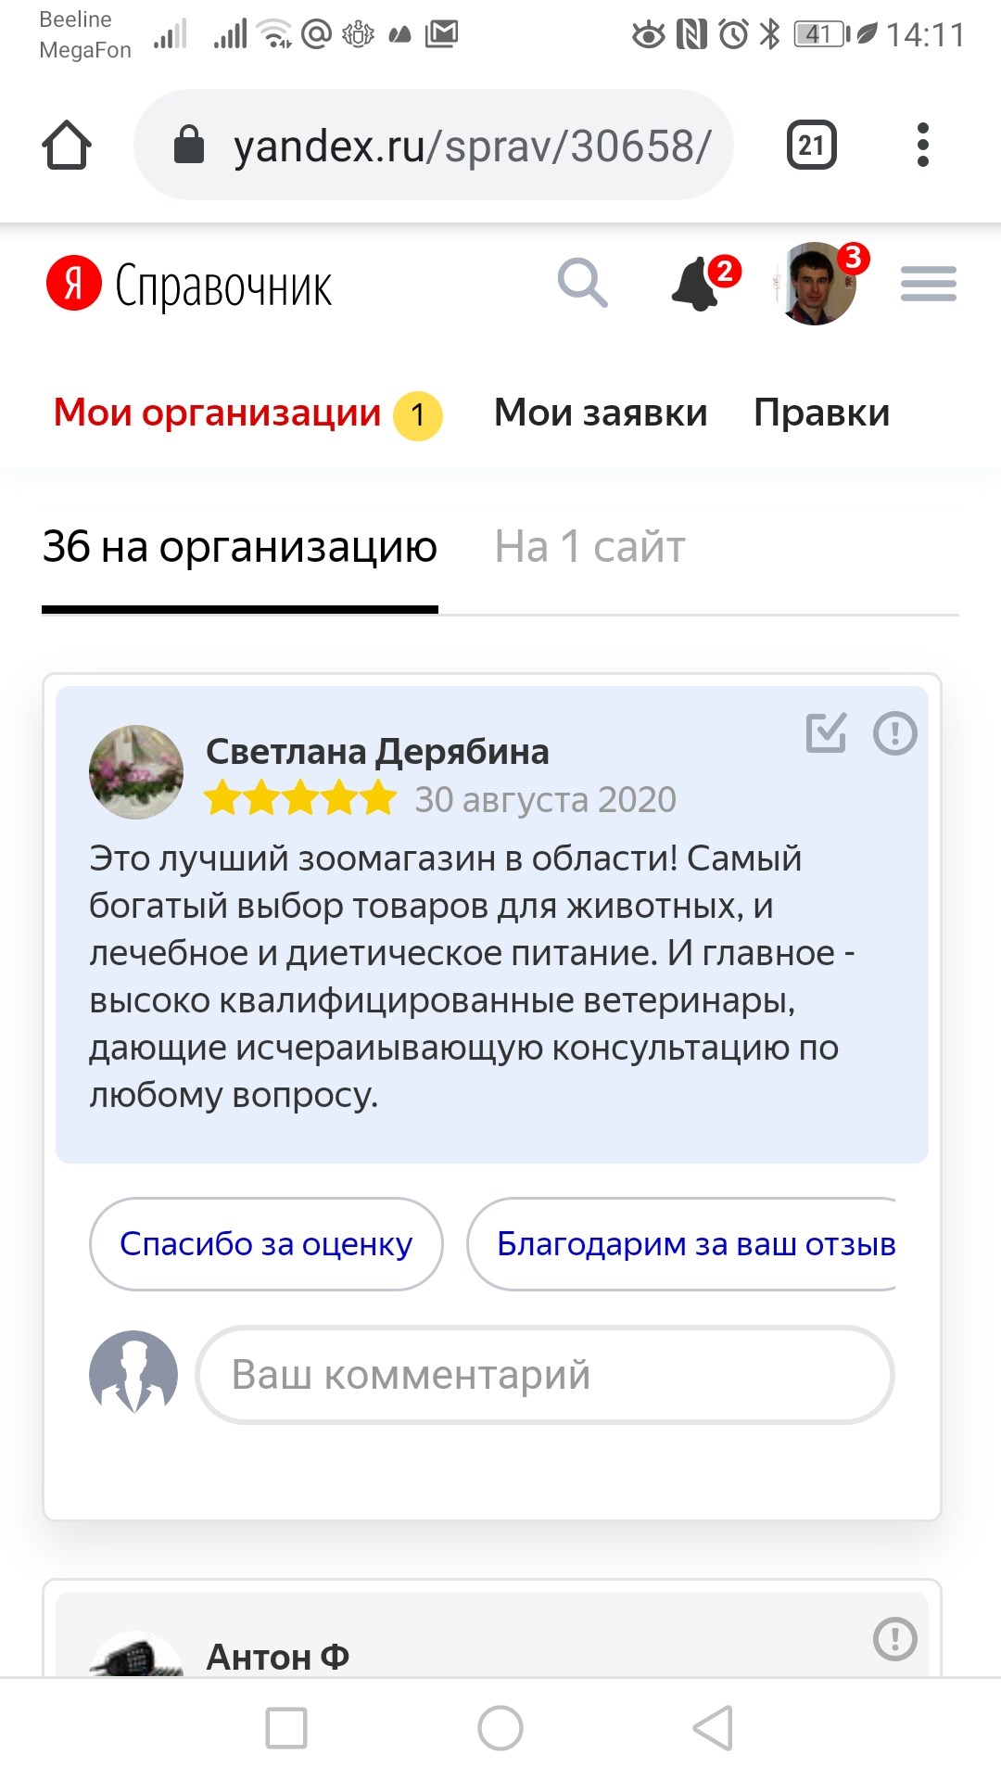Image resolution: width=1001 pixels, height=1780 pixels.
Task: Switch to 'На 1 сайт' tab
Action: pyautogui.click(x=589, y=547)
